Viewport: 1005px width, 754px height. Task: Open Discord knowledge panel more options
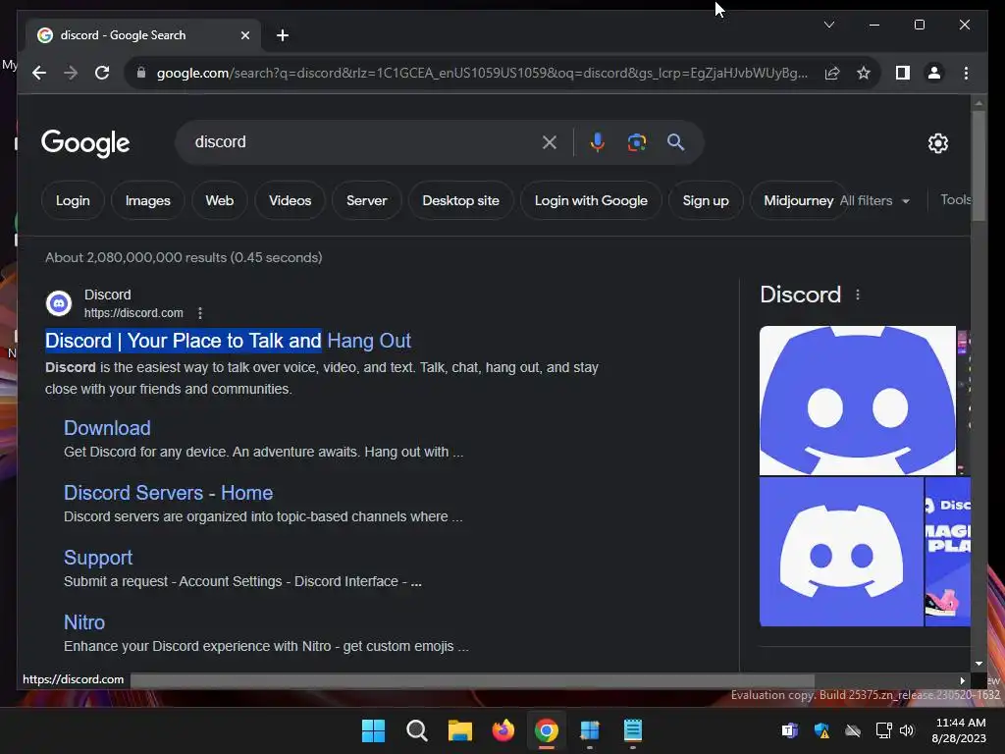[858, 295]
